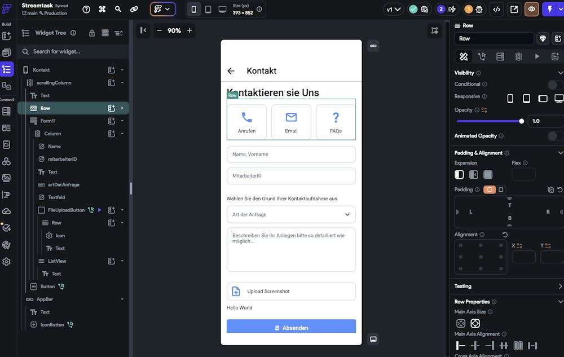Open the help question mark icon
This screenshot has width=564, height=357.
coord(86,10)
